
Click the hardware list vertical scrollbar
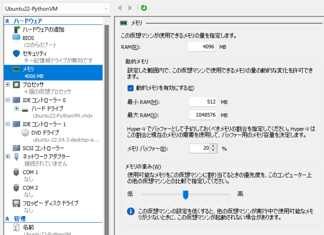(x=107, y=130)
